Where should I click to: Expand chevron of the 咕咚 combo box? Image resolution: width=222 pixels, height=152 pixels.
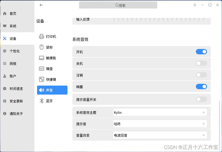204,124
